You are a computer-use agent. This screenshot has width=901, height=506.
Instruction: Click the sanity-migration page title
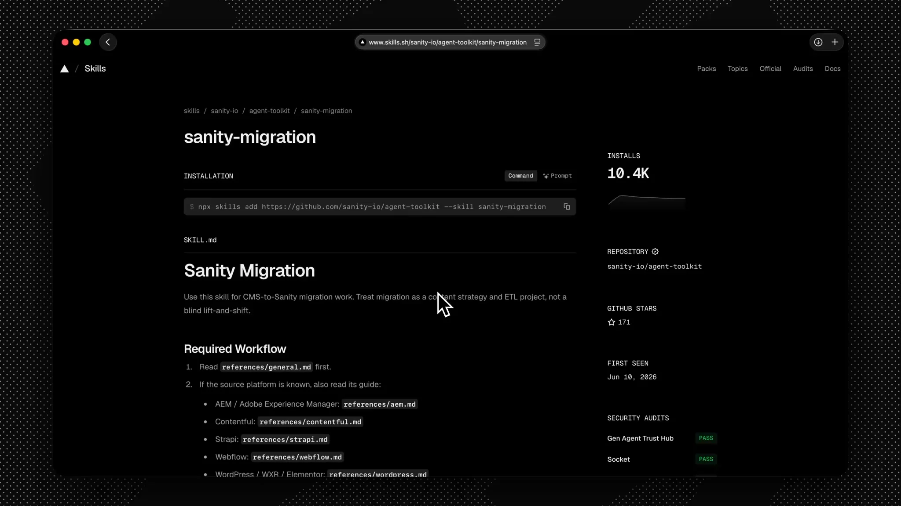click(x=250, y=137)
